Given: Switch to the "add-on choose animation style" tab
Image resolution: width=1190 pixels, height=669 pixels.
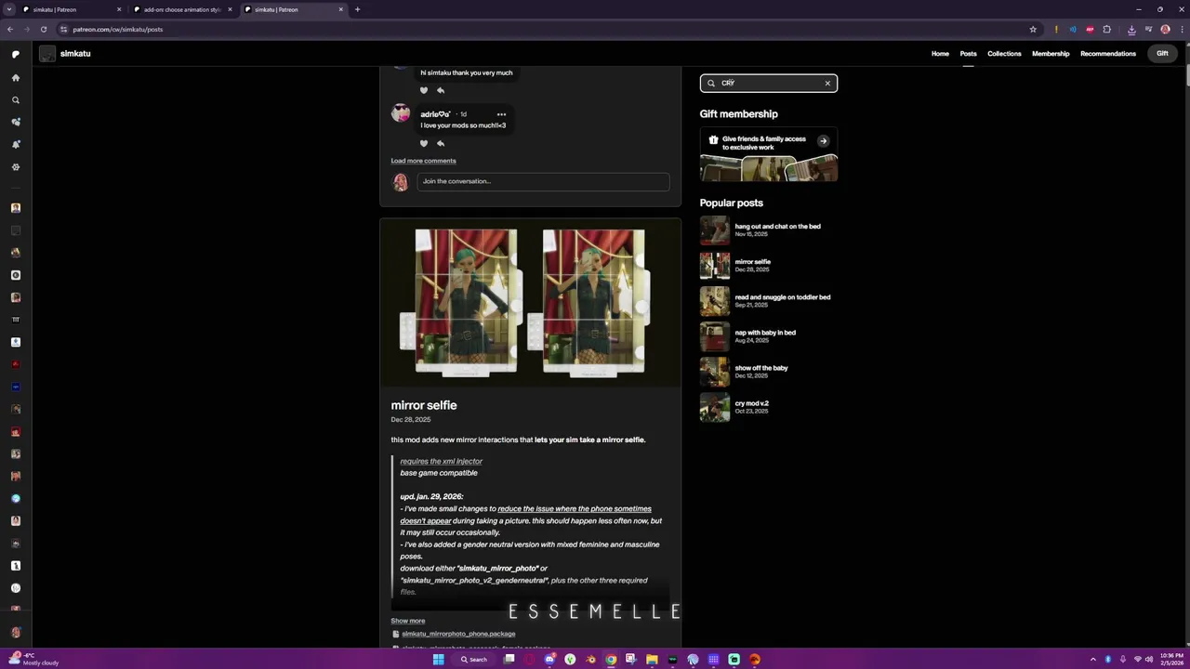Looking at the screenshot, I should 181,9.
